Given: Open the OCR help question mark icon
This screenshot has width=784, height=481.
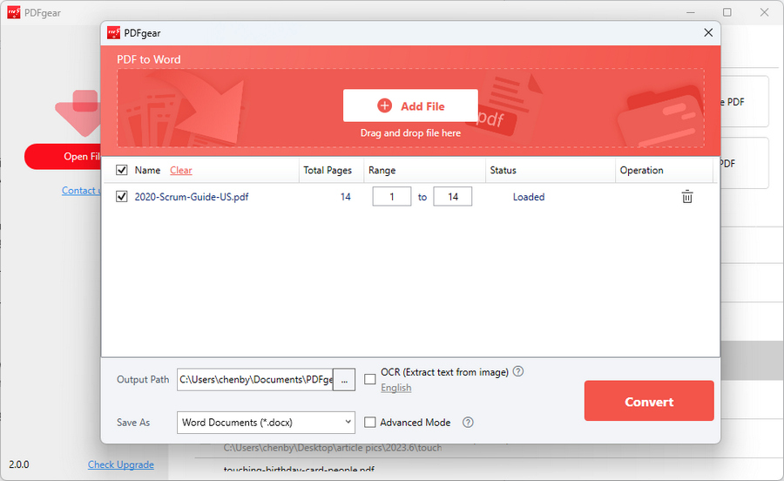Looking at the screenshot, I should [x=518, y=371].
